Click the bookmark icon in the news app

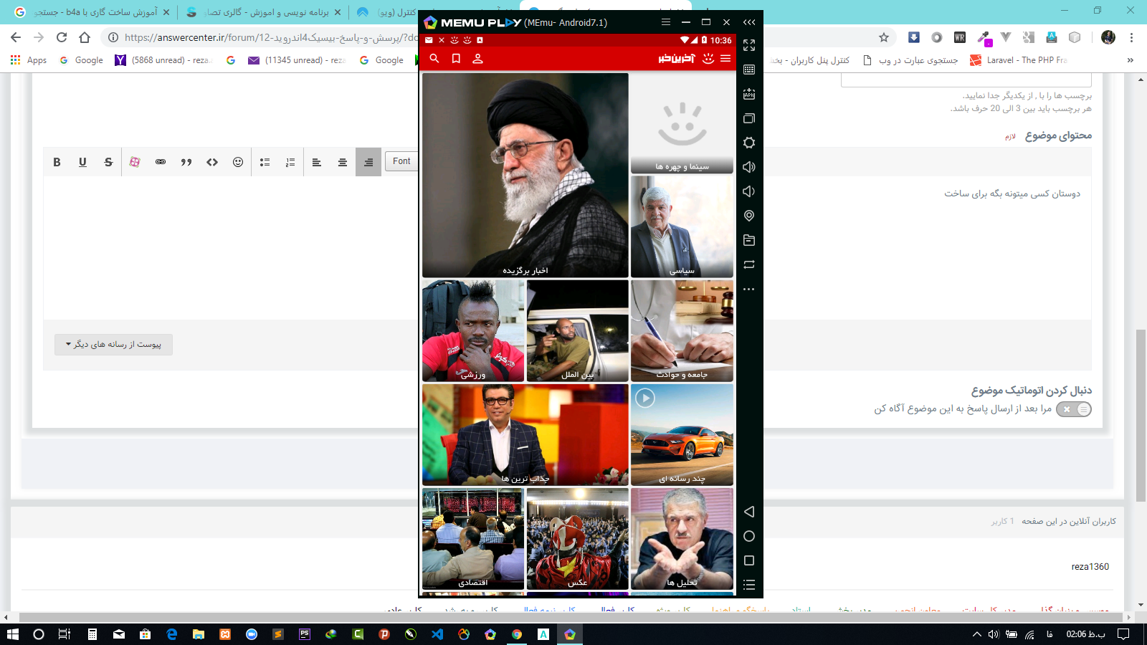[456, 59]
